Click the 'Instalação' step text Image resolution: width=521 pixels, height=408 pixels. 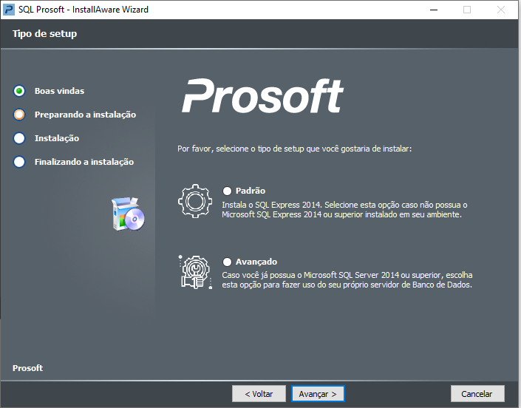pos(57,138)
